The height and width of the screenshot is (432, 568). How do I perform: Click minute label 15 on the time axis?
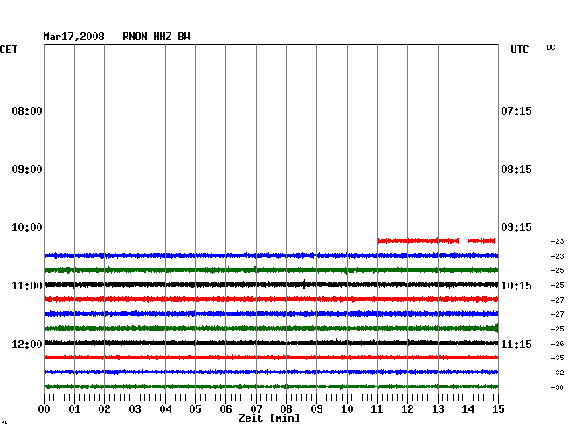pyautogui.click(x=498, y=409)
